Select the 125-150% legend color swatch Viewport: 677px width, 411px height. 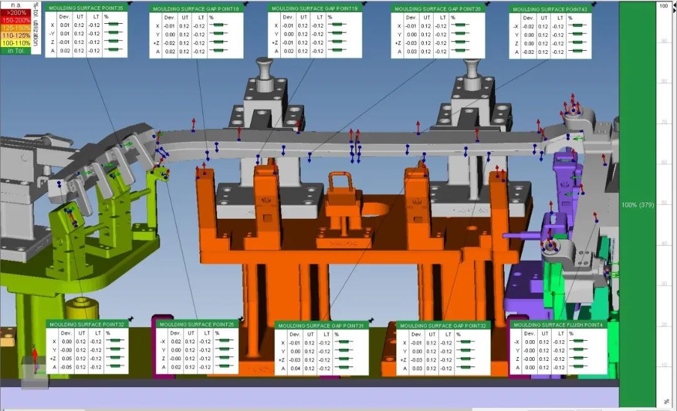(16, 28)
